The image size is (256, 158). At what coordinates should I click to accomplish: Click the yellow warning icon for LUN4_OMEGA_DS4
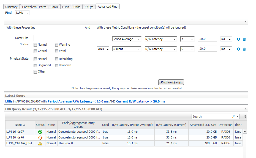pos(40,143)
